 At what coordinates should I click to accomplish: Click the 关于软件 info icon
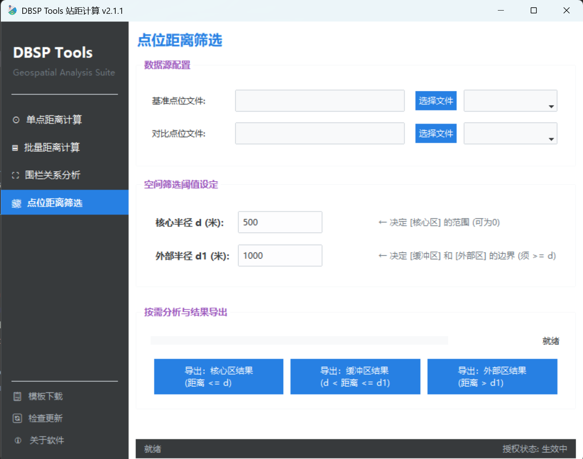(x=17, y=440)
